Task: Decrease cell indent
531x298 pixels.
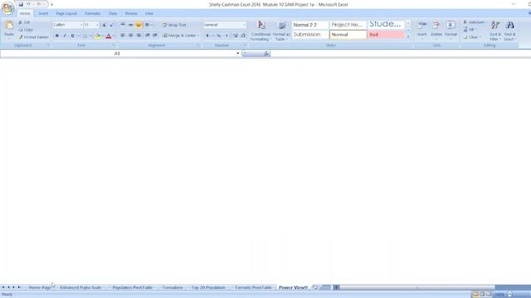Action: point(148,36)
